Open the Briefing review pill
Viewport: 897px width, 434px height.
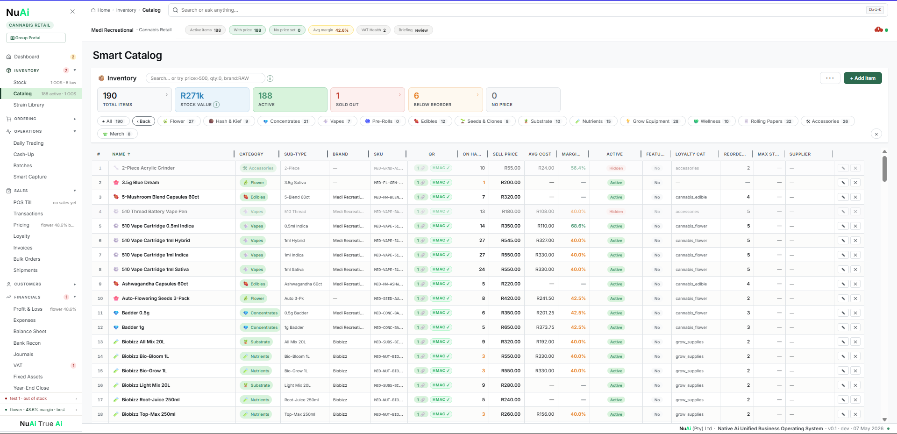point(413,30)
